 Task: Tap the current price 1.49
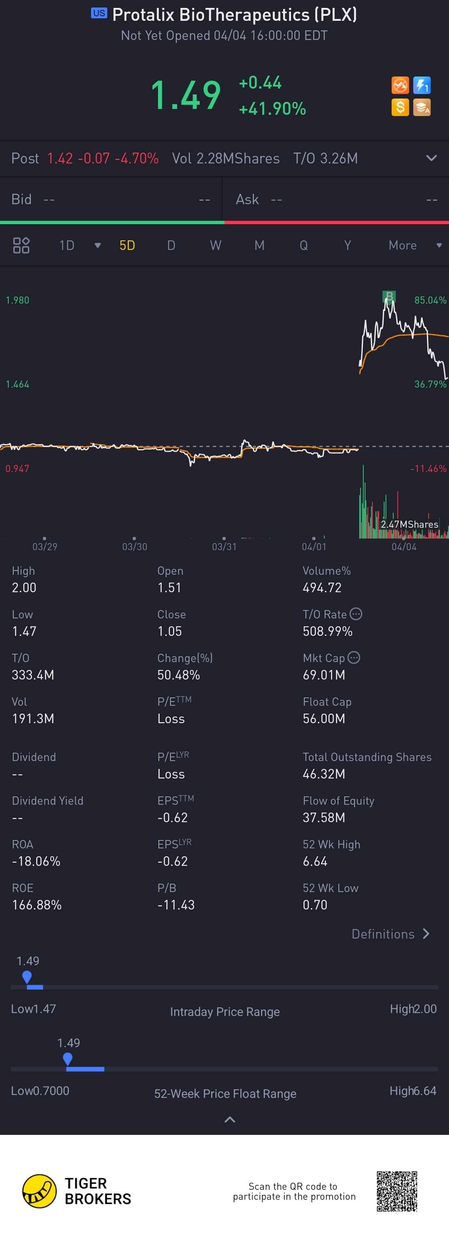(186, 96)
